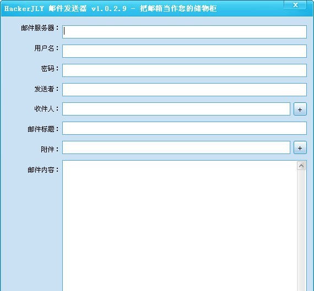Click the 用户名: label
Image resolution: width=314 pixels, height=291 pixels.
pos(46,48)
